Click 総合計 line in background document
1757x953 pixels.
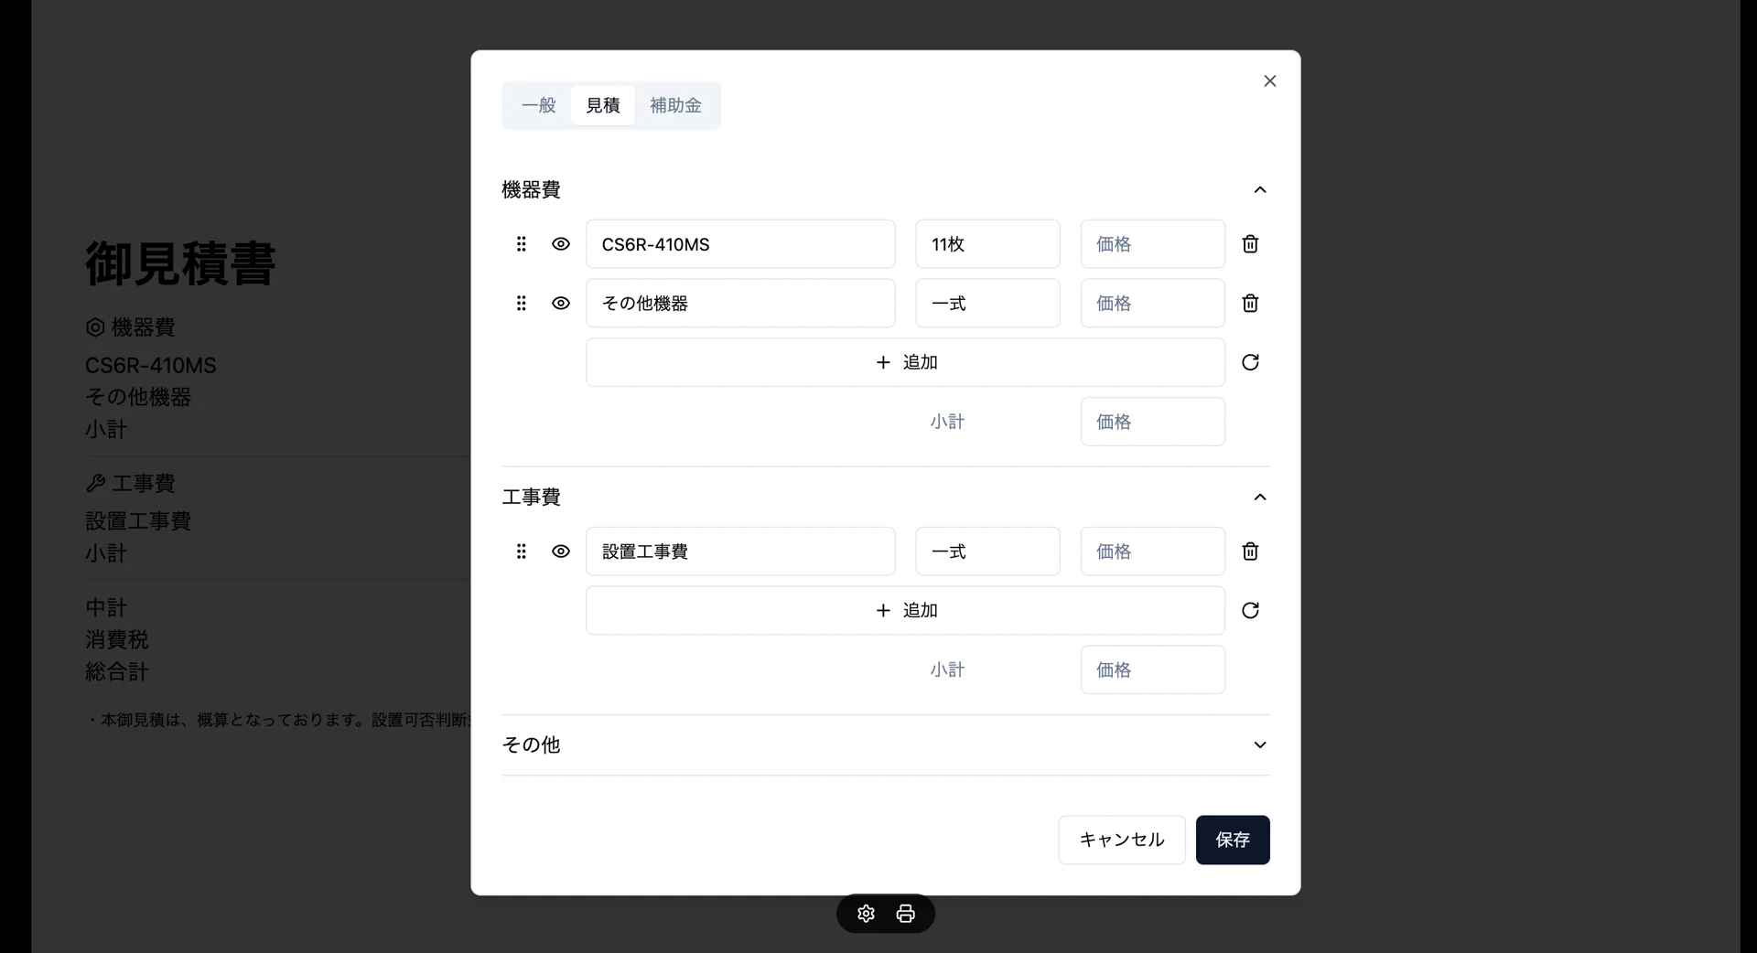pos(117,672)
